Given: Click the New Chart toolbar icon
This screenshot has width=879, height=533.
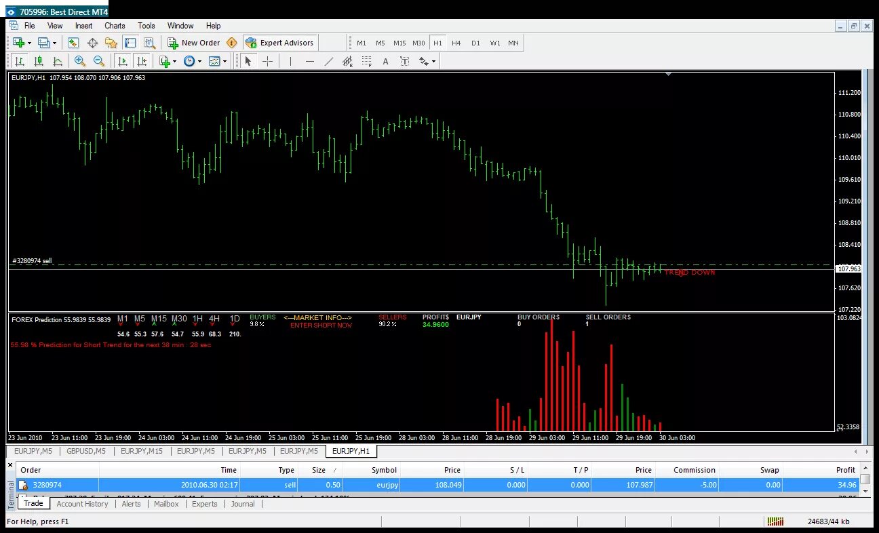Looking at the screenshot, I should [18, 43].
